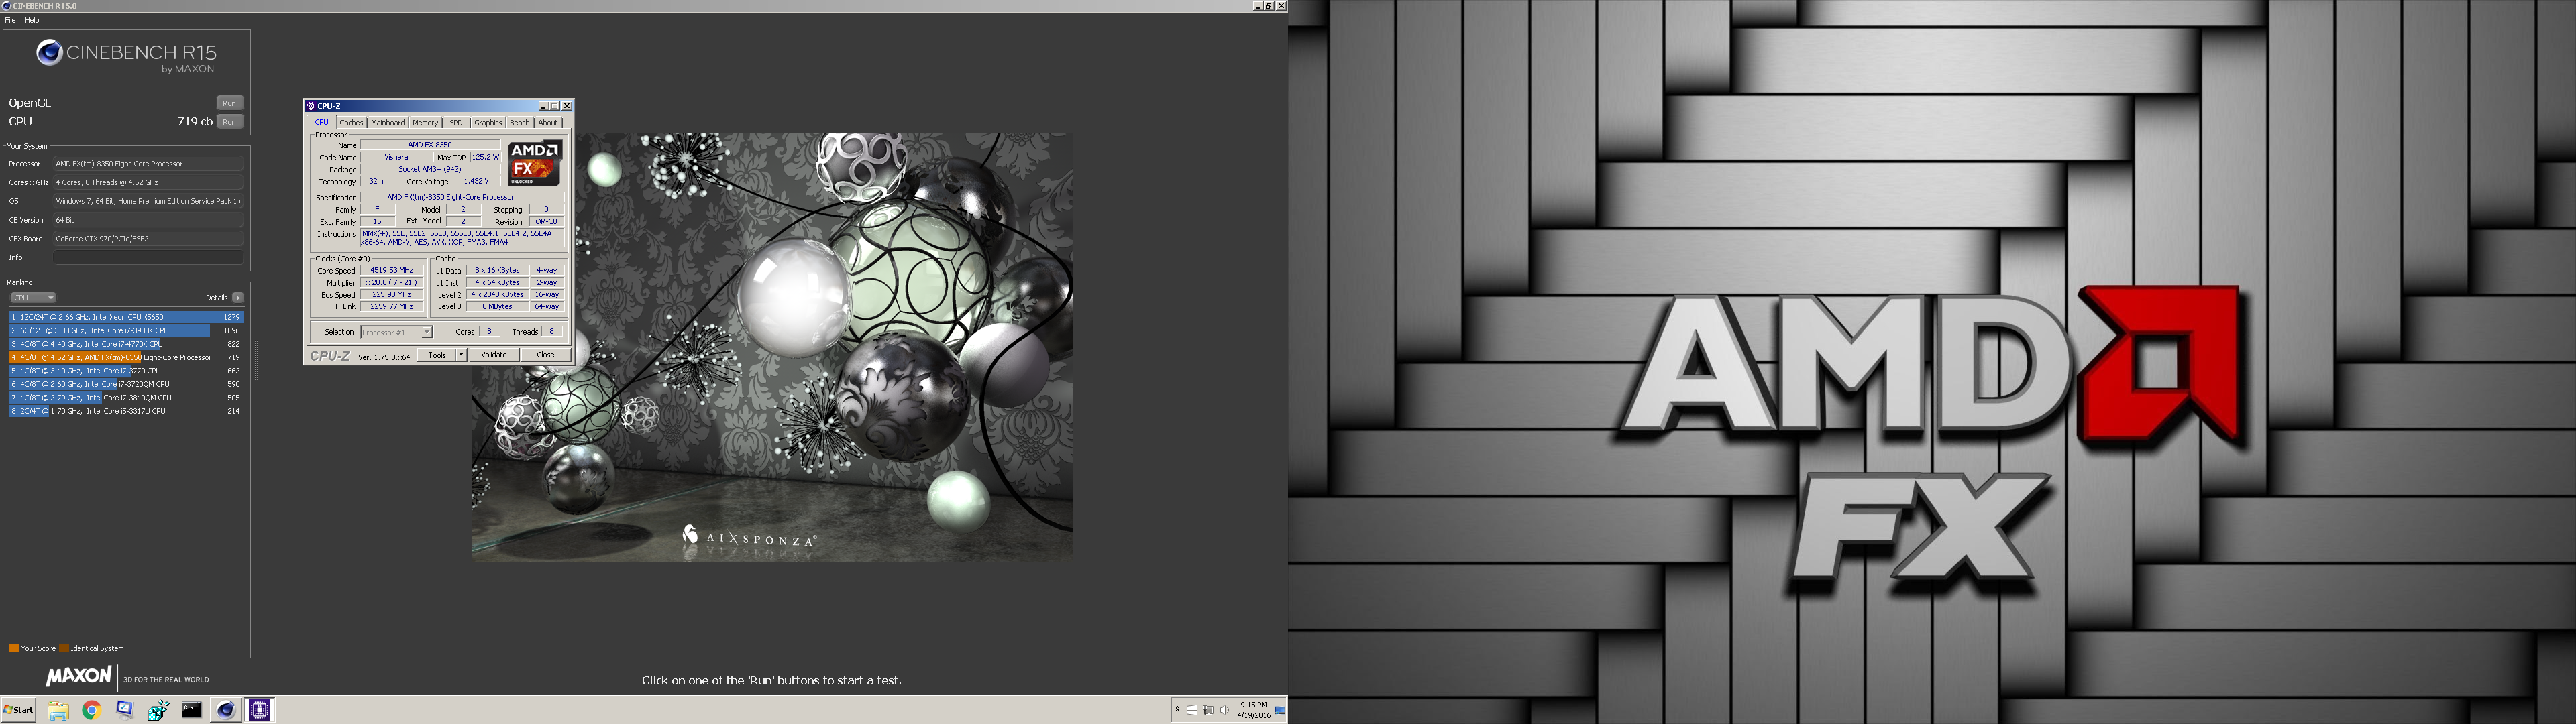
Task: Switch to the About tab in CPU-Z
Action: [548, 123]
